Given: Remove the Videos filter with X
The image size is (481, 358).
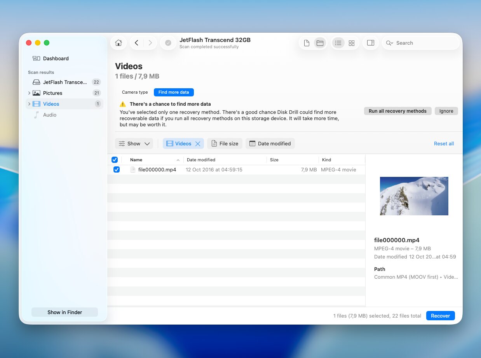Looking at the screenshot, I should click(198, 144).
